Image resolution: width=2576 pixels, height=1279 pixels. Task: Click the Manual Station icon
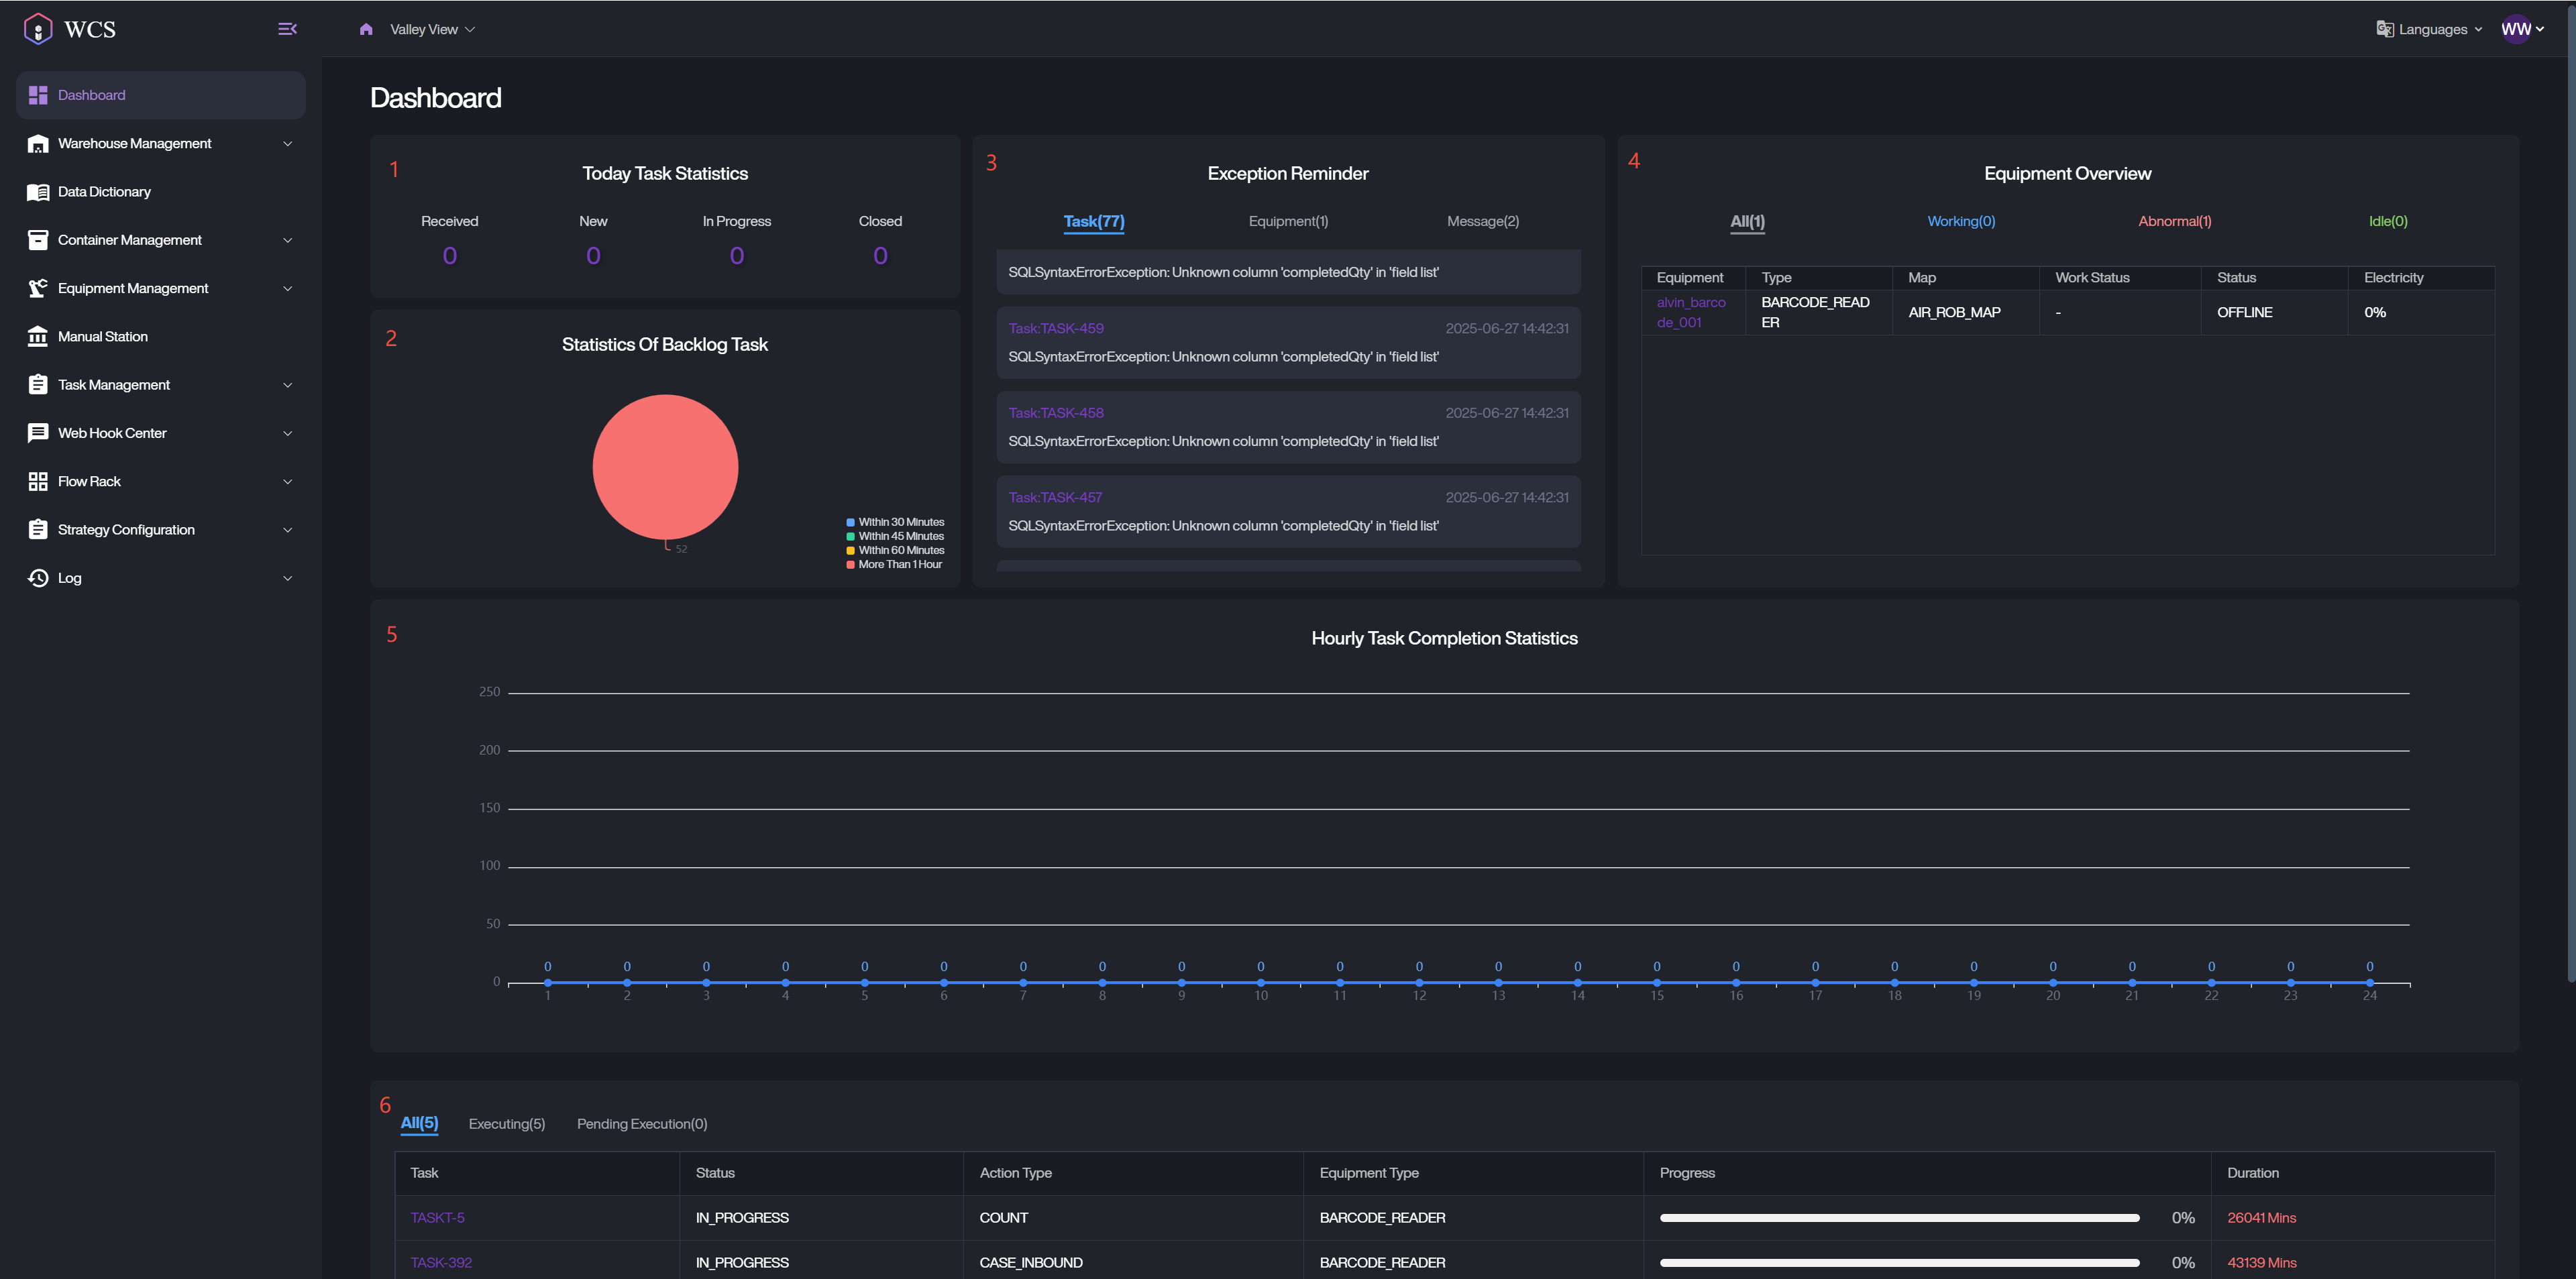click(38, 337)
